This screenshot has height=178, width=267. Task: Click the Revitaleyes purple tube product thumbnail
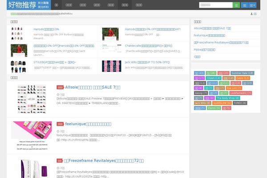[x=34, y=169]
